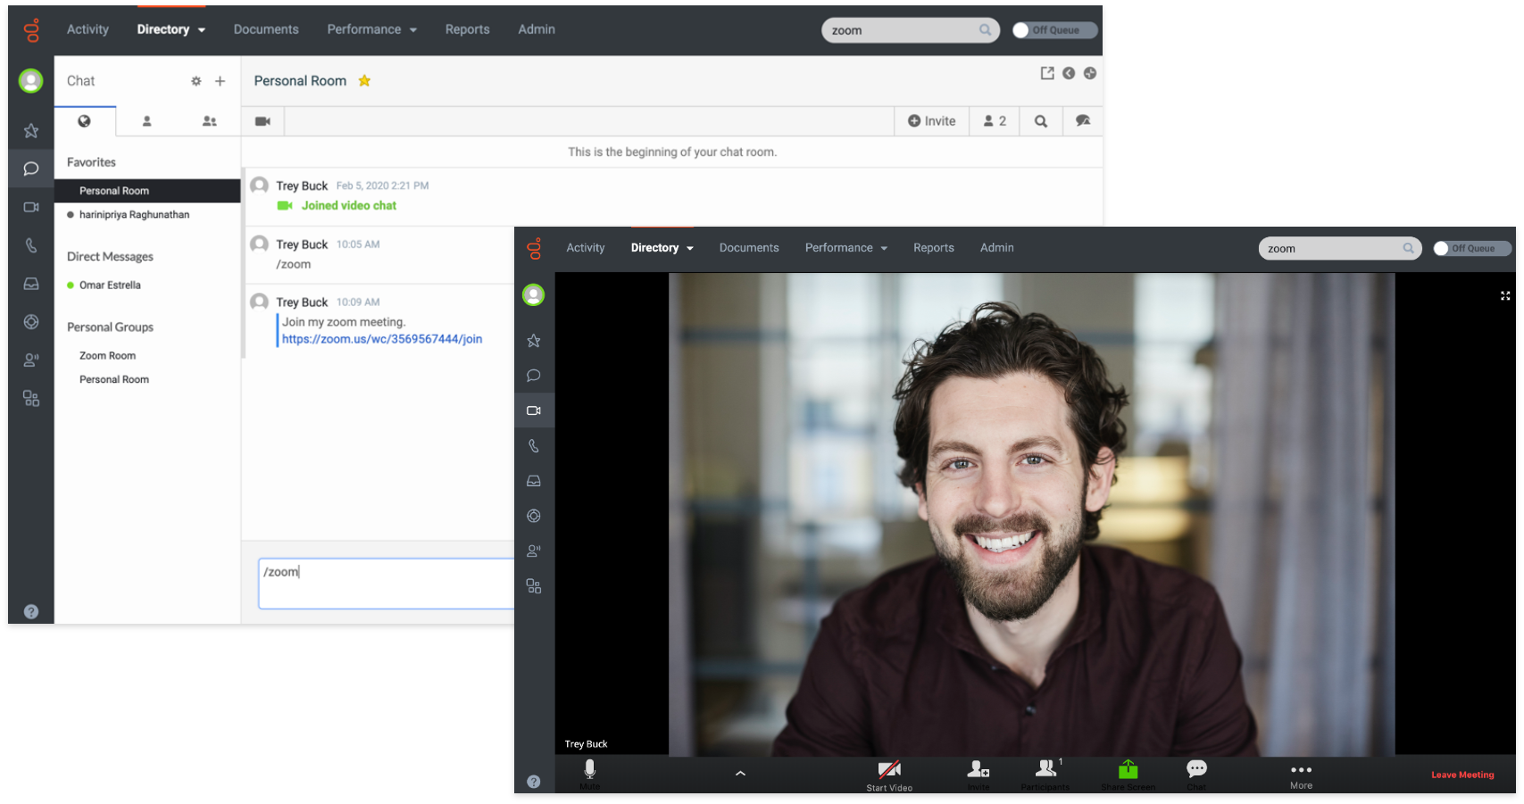Click the chat message input field
This screenshot has width=1524, height=804.
tap(387, 584)
